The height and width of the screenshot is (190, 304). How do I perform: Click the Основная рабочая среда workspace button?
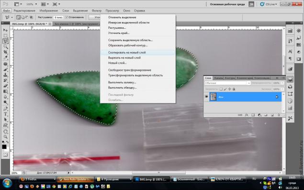[x=227, y=4]
